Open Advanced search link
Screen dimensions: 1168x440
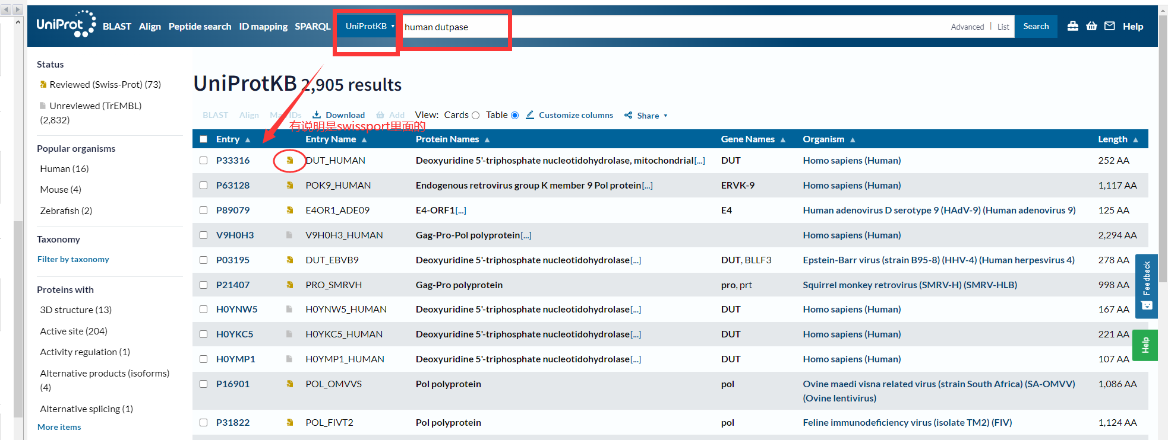[967, 27]
